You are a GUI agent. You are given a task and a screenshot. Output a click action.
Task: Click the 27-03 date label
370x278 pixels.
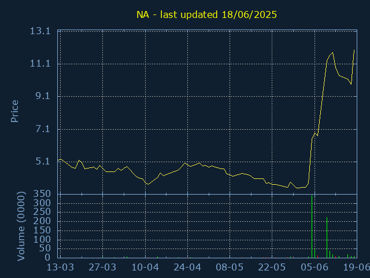tap(102, 268)
